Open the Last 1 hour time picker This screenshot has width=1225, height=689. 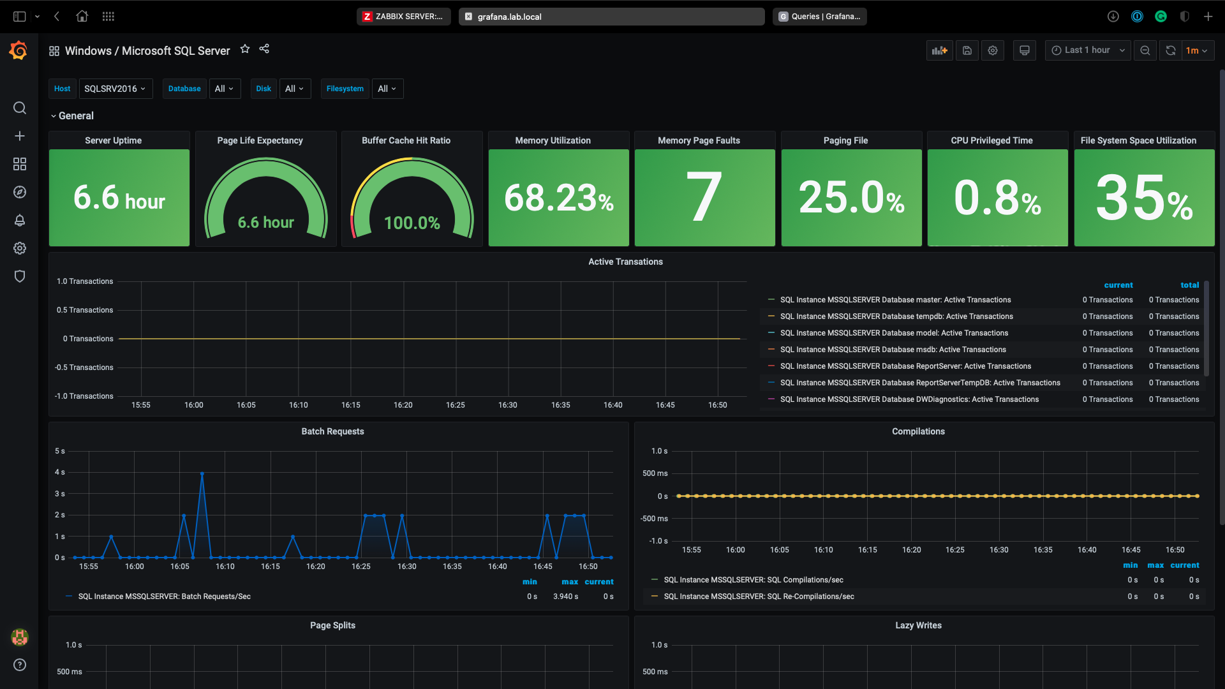click(x=1087, y=50)
